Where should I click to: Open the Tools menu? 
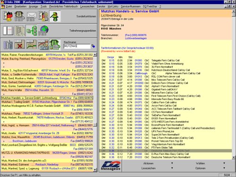(x=43, y=7)
